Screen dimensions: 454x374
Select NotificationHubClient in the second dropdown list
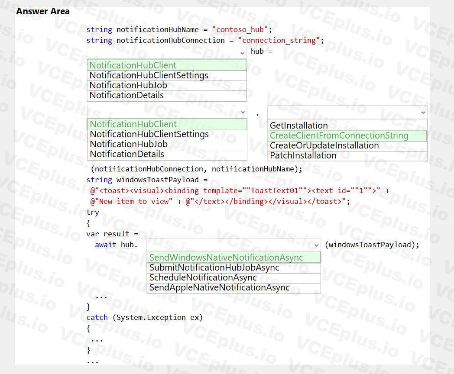click(167, 124)
